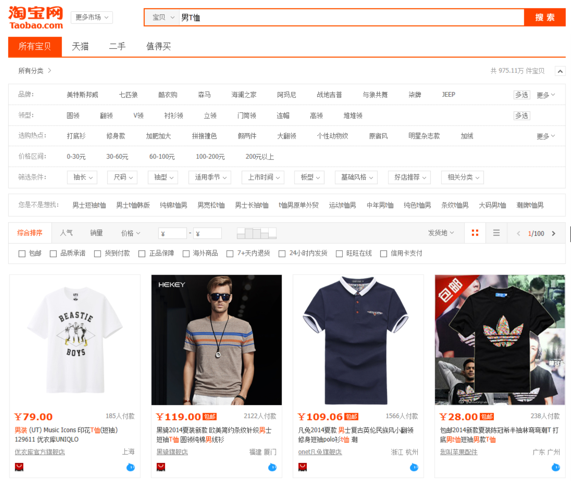Image resolution: width=571 pixels, height=481 pixels.
Task: Tick the 海外商品 checkbox
Action: point(186,254)
